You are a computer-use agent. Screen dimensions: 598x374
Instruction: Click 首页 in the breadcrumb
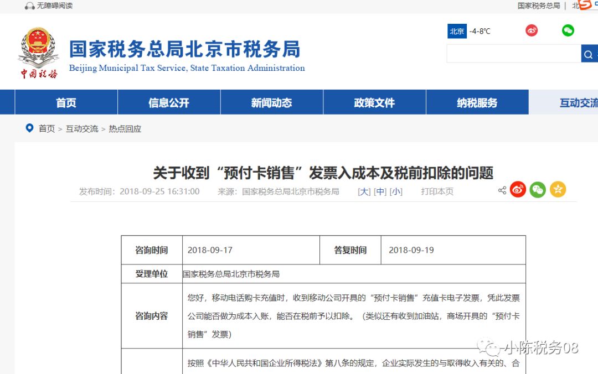click(47, 129)
